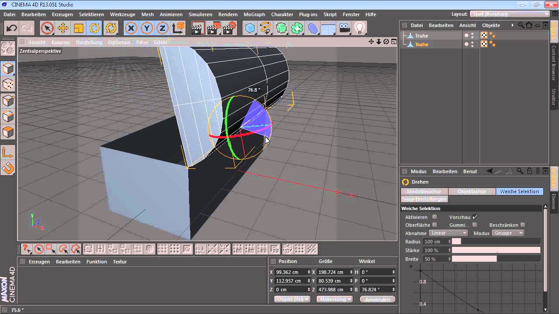559x314 pixels.
Task: Enable Points editing mode
Action: point(8,100)
